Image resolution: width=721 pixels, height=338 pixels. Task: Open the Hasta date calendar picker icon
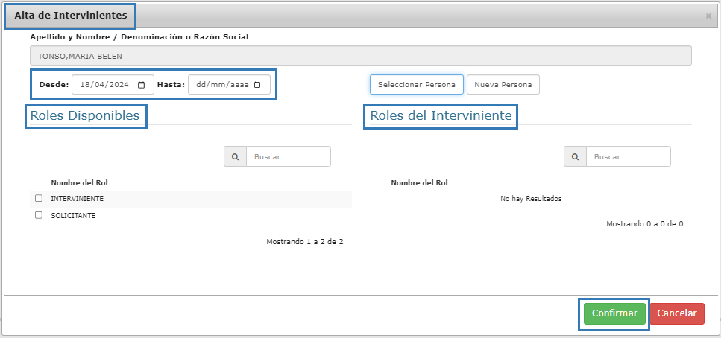coord(258,85)
